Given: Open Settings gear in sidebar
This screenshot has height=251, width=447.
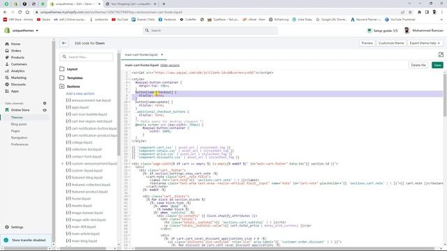Looking at the screenshot, I should [x=7, y=227].
